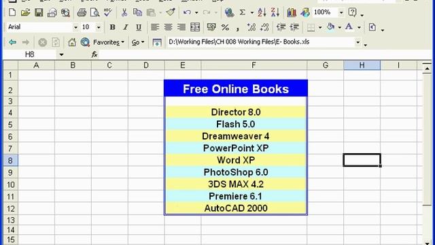
Task: Copy the selection
Action: pyautogui.click(x=137, y=12)
